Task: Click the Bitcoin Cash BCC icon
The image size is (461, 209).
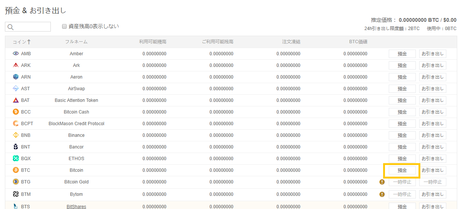Action: coord(16,112)
